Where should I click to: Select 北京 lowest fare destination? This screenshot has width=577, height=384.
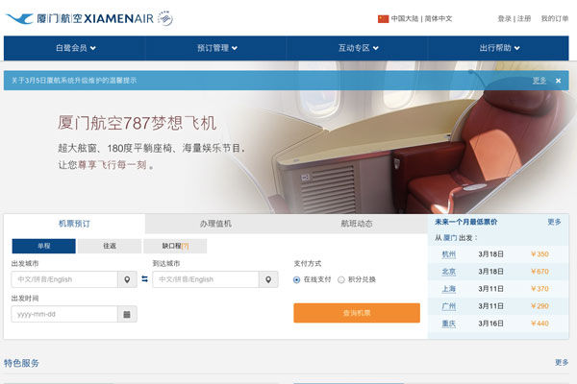tap(448, 272)
